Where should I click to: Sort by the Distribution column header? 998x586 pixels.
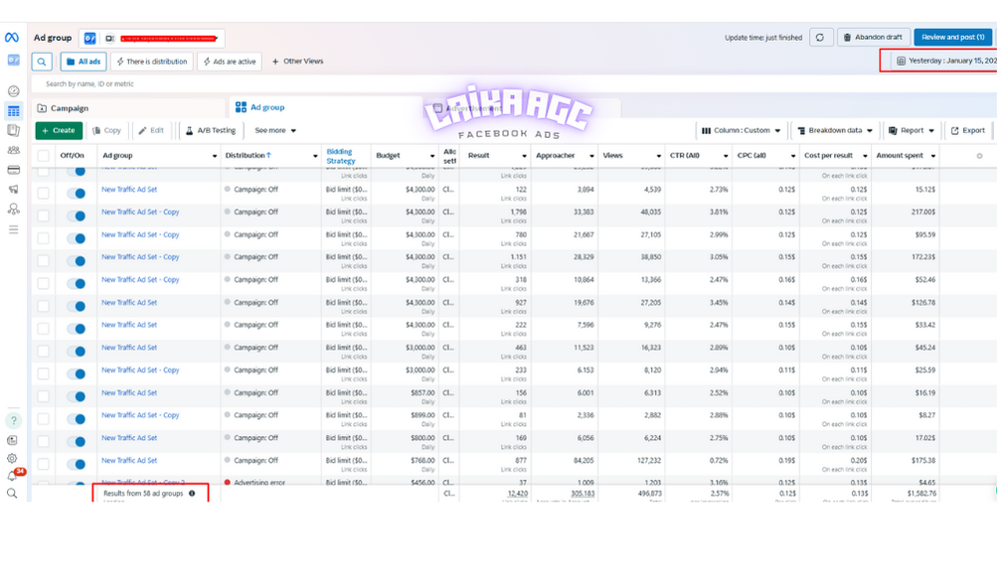[x=249, y=155]
